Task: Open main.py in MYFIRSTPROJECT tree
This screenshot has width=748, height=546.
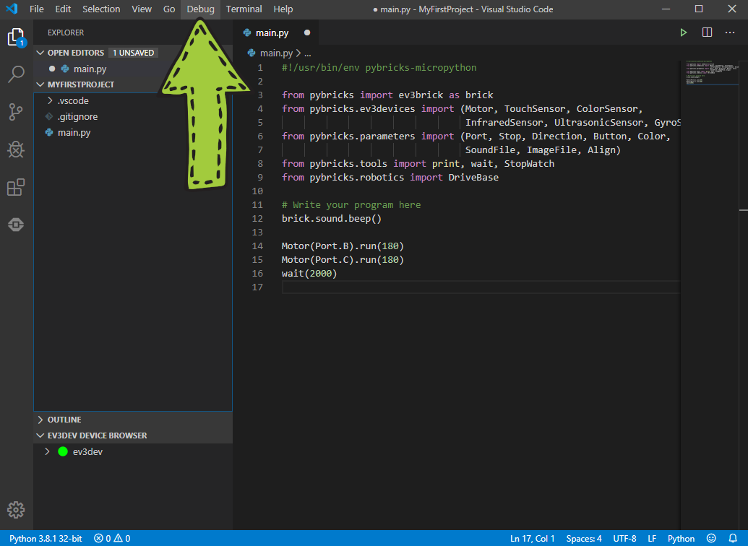Action: 74,133
